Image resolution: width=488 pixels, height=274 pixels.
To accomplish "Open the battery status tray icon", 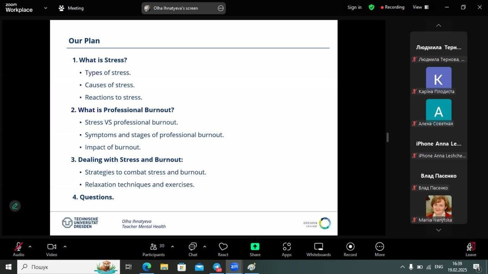I will [420, 267].
